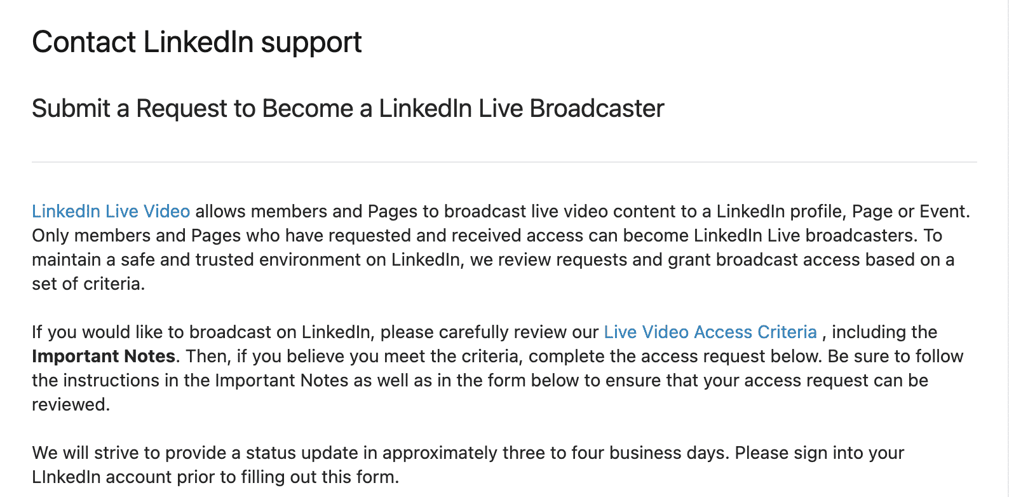
Task: Click the bold Important Notes text
Action: pos(104,356)
